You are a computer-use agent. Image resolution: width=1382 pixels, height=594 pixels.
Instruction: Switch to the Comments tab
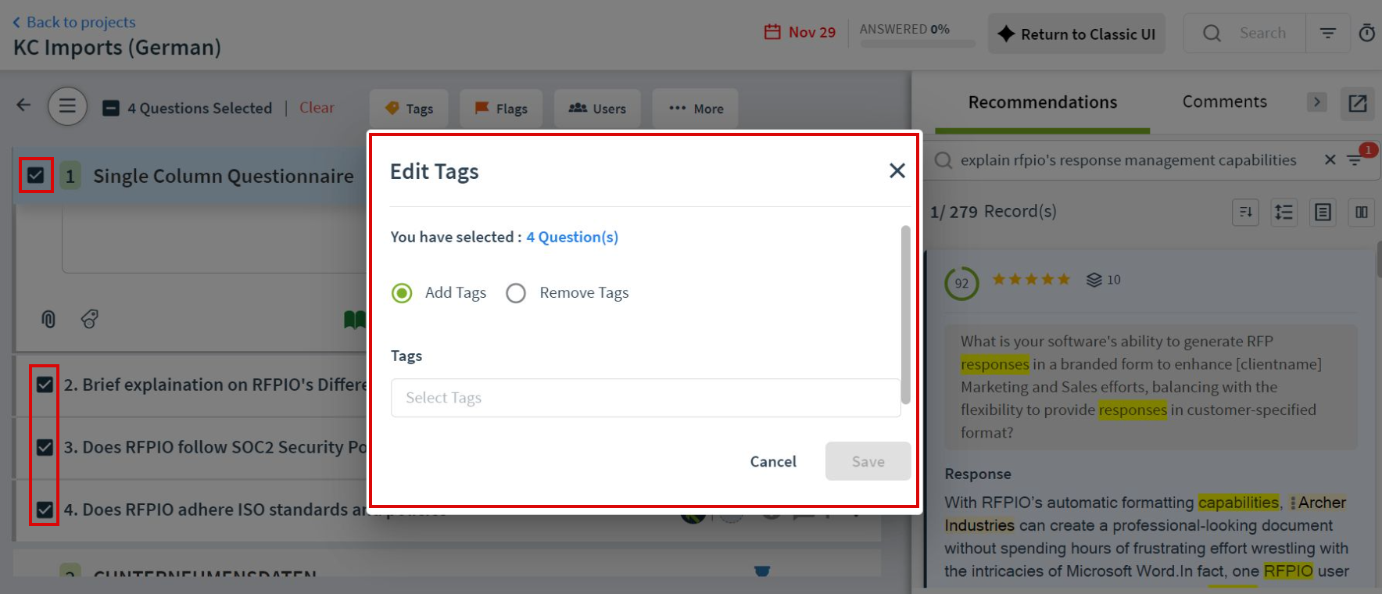tap(1224, 102)
